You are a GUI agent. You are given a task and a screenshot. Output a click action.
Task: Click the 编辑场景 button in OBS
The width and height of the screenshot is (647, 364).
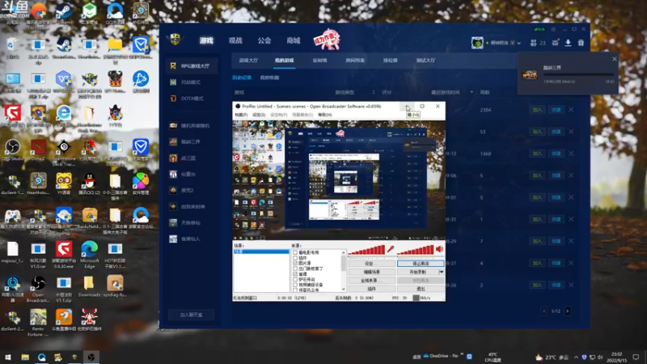(x=371, y=272)
